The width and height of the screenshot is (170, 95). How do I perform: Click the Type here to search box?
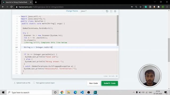coord(29,92)
